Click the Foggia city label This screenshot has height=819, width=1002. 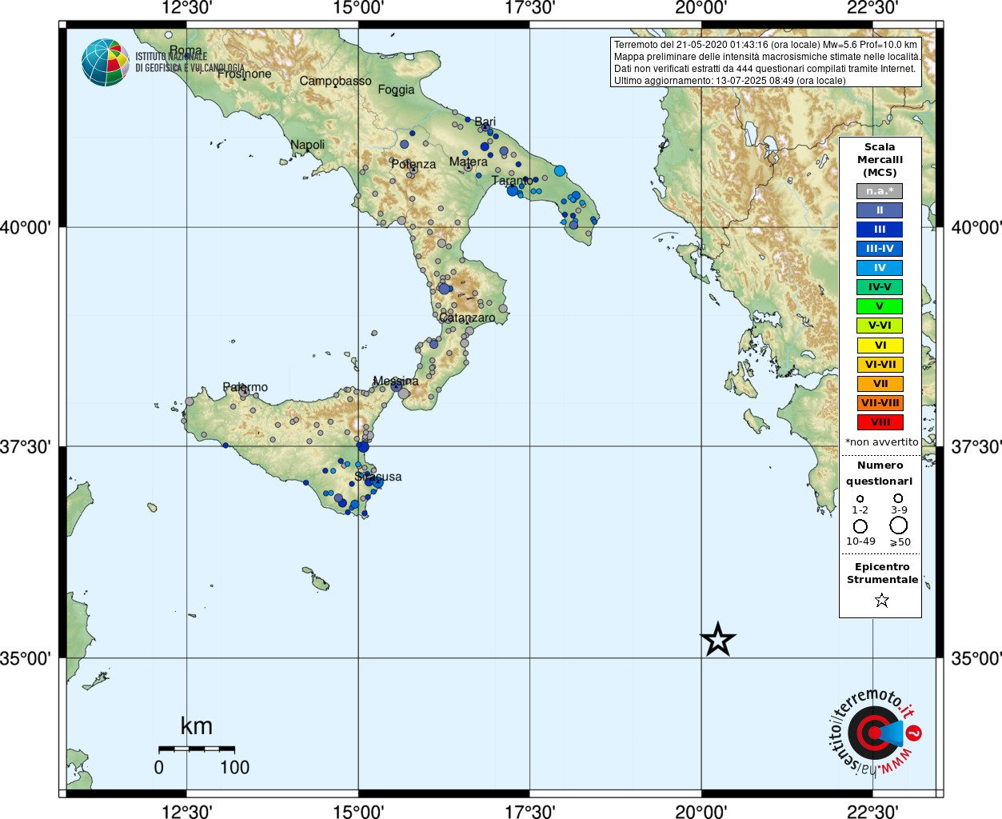397,90
